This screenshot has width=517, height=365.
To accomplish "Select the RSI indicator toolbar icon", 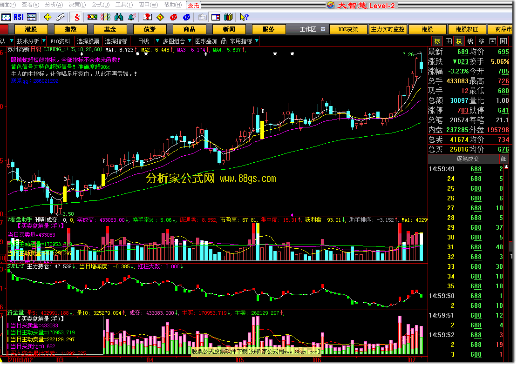I will tap(19, 17).
